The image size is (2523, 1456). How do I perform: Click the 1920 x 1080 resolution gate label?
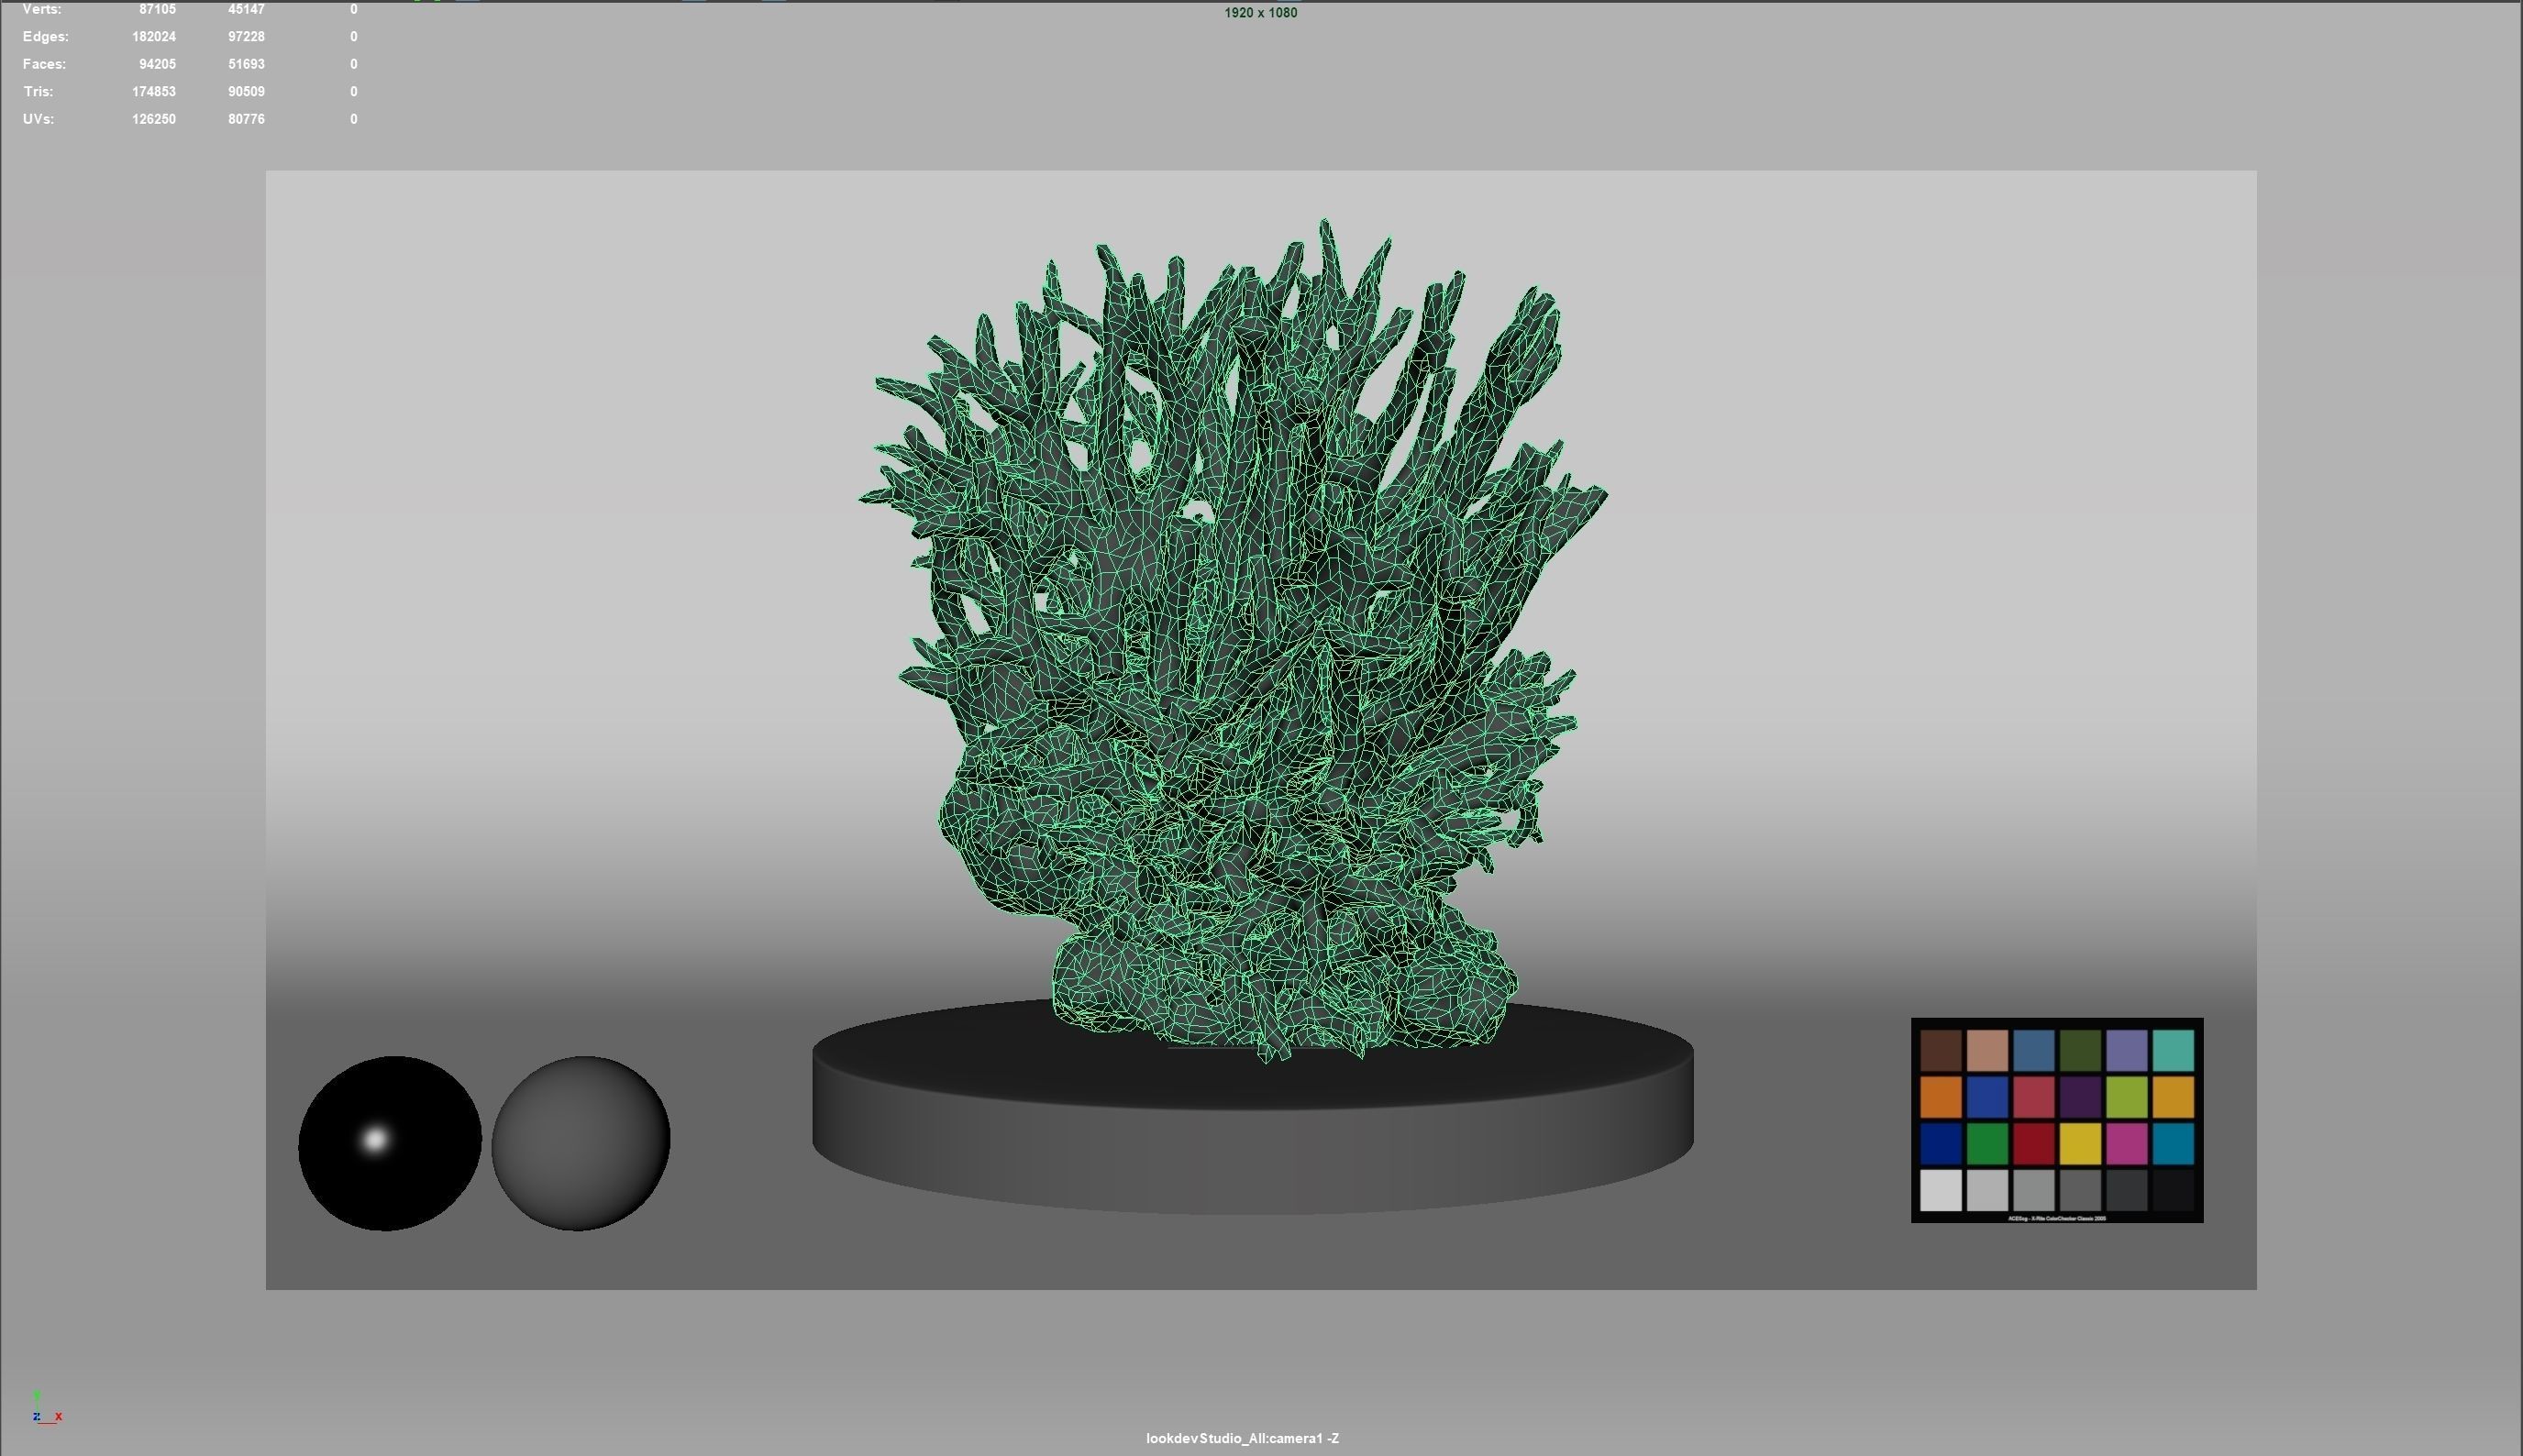(1260, 13)
